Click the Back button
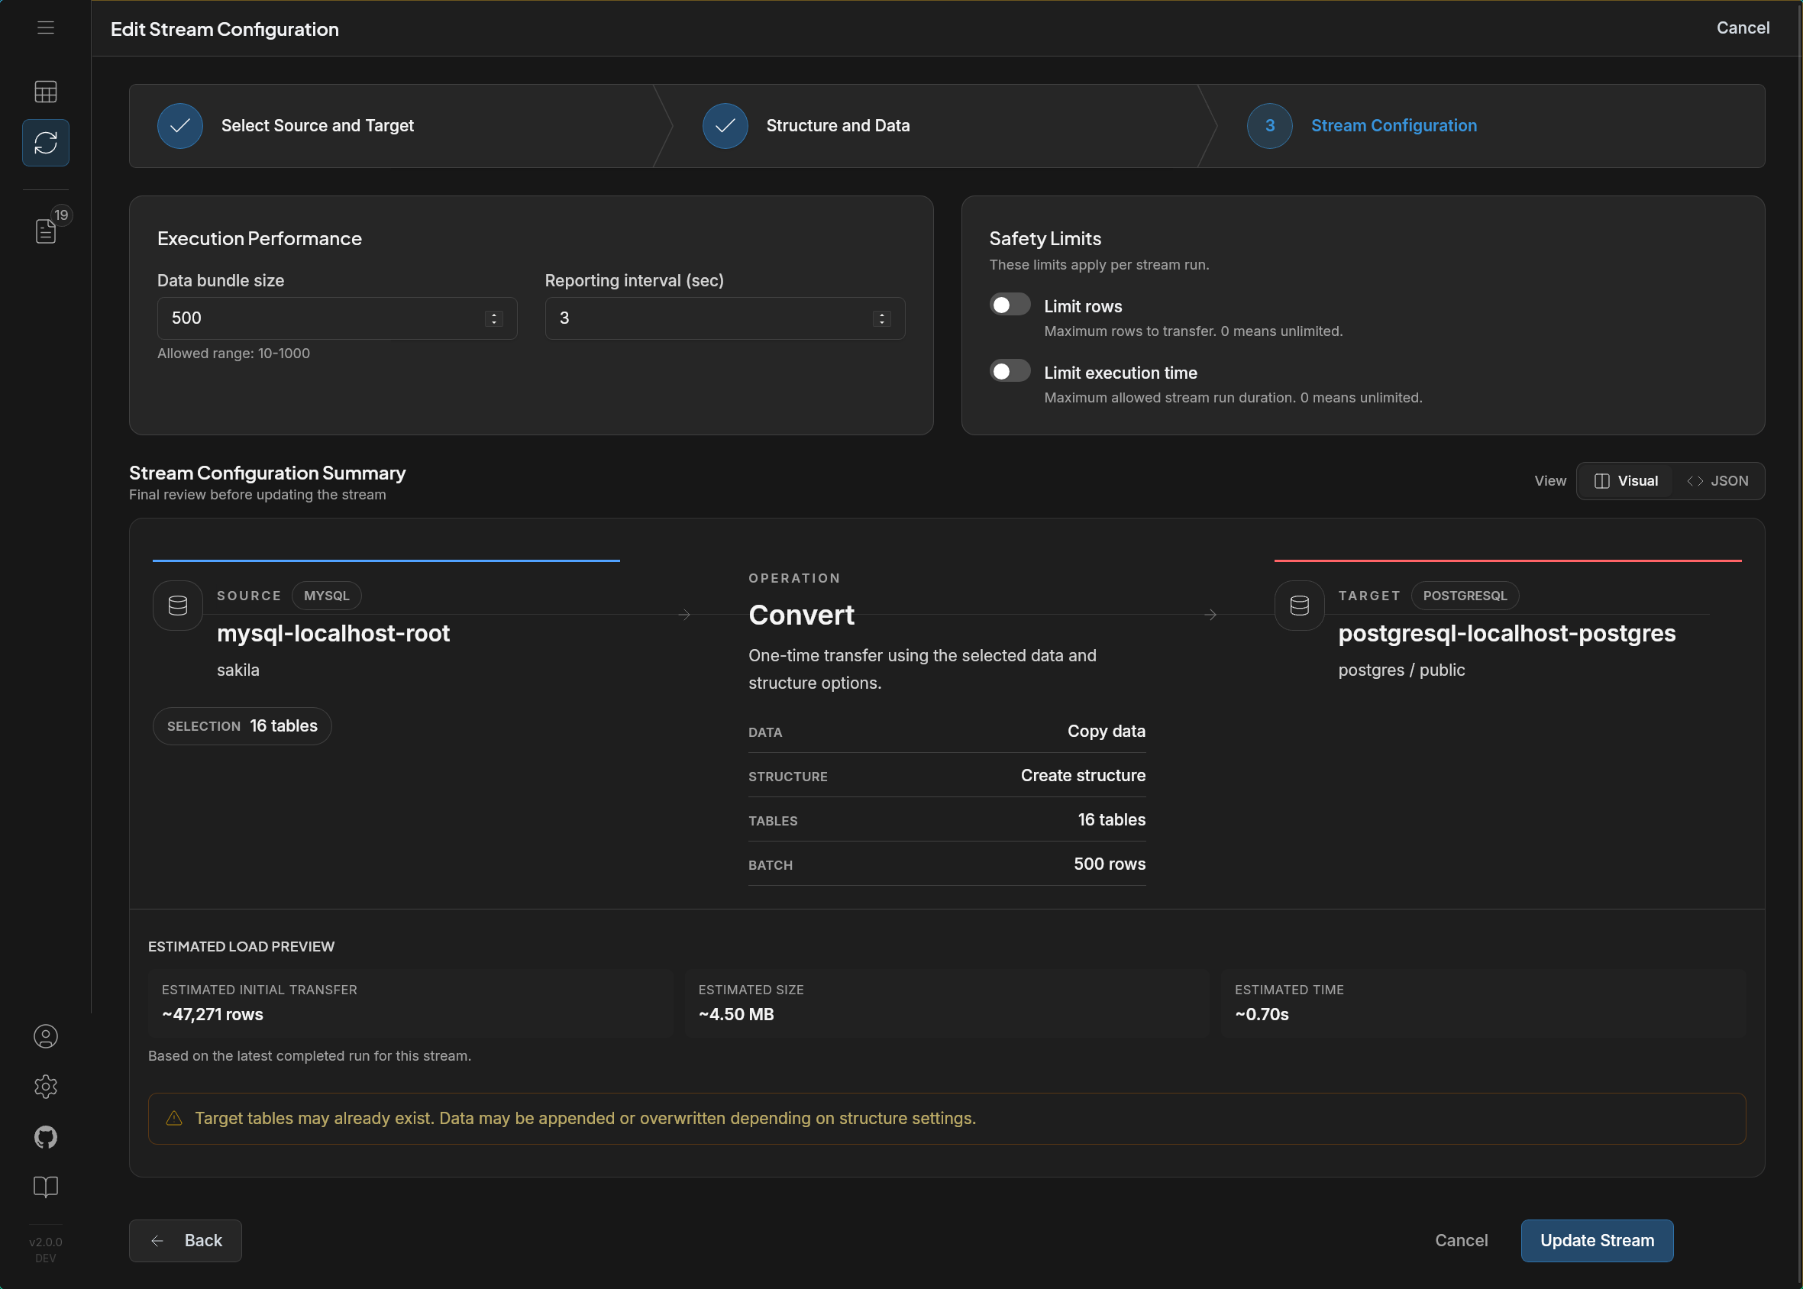 pos(186,1241)
